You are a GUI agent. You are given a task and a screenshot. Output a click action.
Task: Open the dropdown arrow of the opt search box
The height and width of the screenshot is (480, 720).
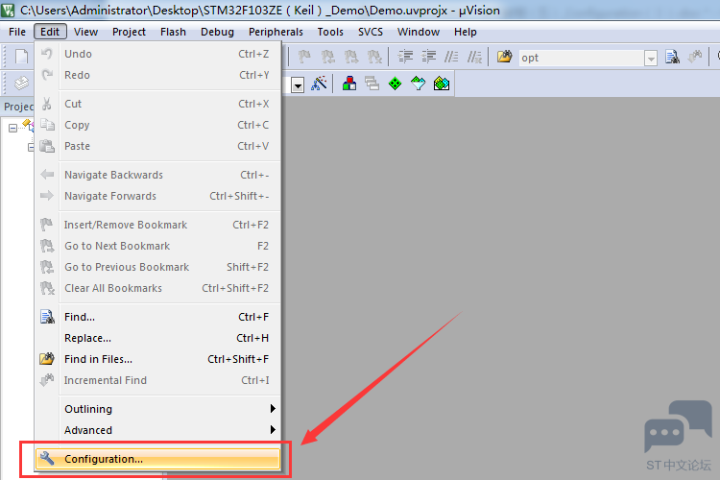[651, 58]
